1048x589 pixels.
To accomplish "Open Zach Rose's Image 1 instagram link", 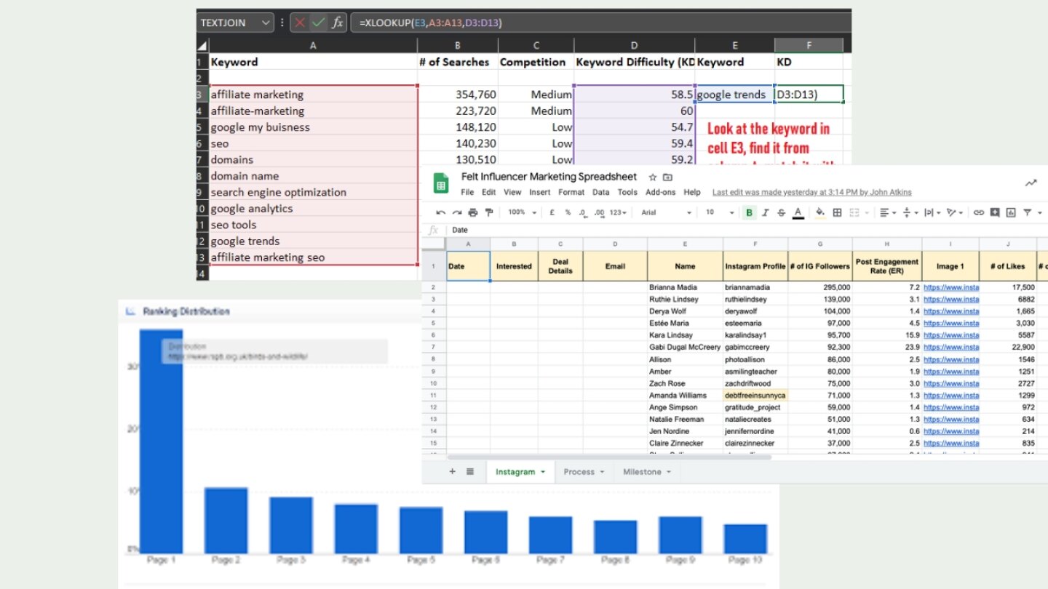I will (950, 383).
